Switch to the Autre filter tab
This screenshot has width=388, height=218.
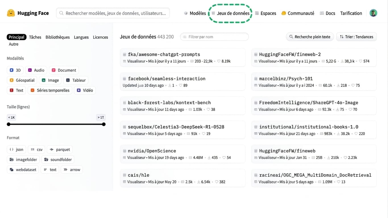point(14,44)
